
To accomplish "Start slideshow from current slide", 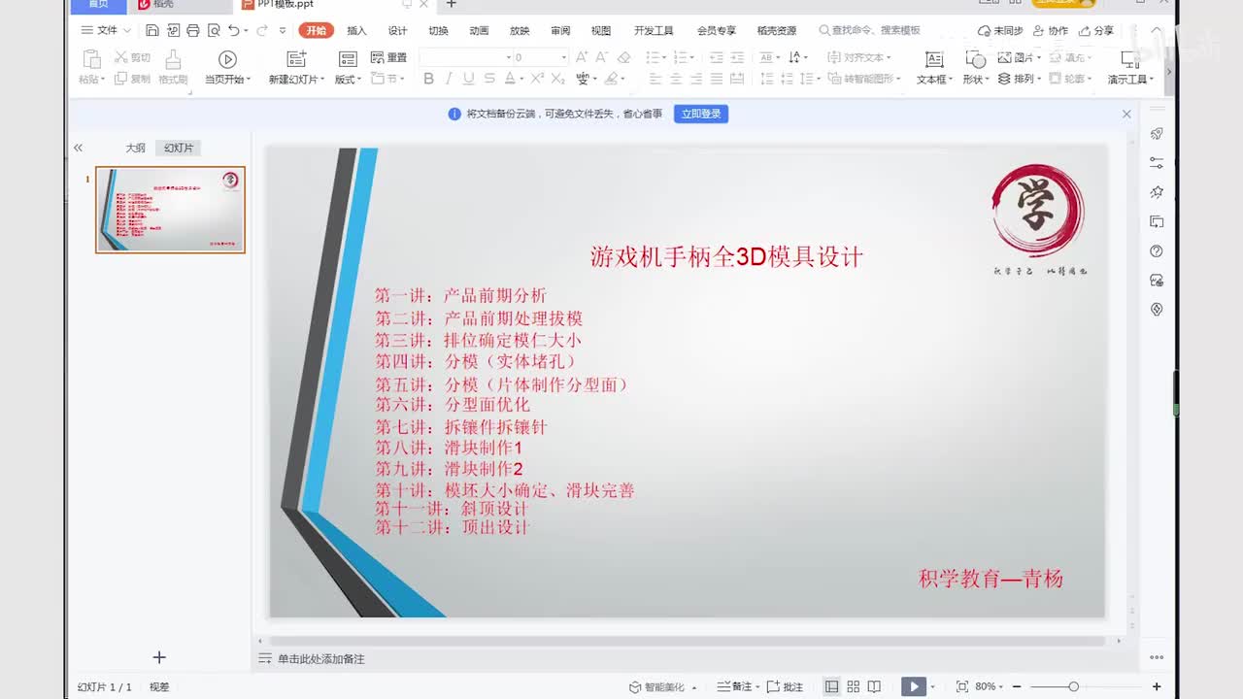I will 227,59.
